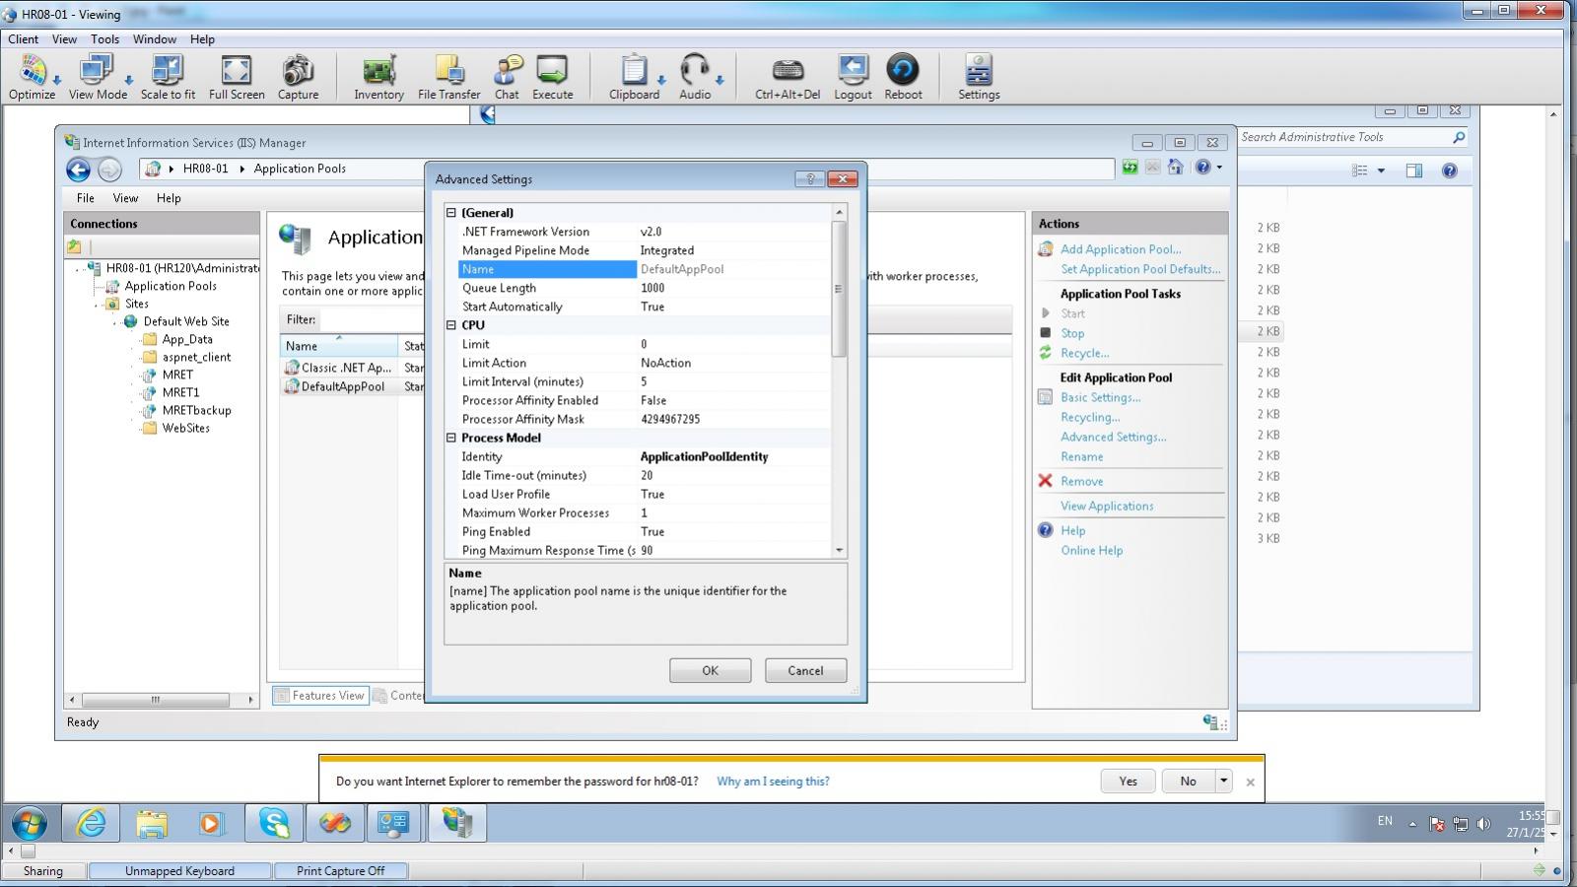
Task: Switch to Features View tab
Action: pos(319,696)
